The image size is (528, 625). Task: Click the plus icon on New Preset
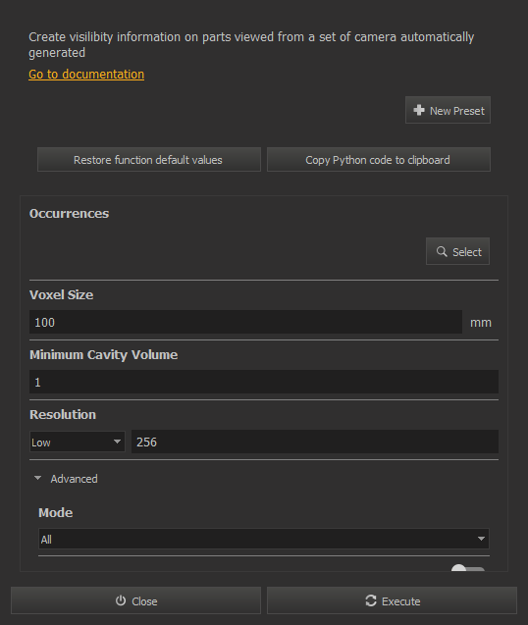pyautogui.click(x=419, y=110)
